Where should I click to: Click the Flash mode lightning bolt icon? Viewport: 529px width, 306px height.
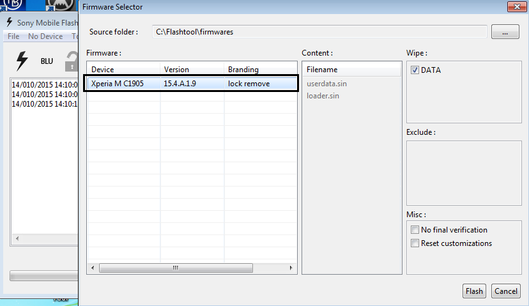coord(22,61)
